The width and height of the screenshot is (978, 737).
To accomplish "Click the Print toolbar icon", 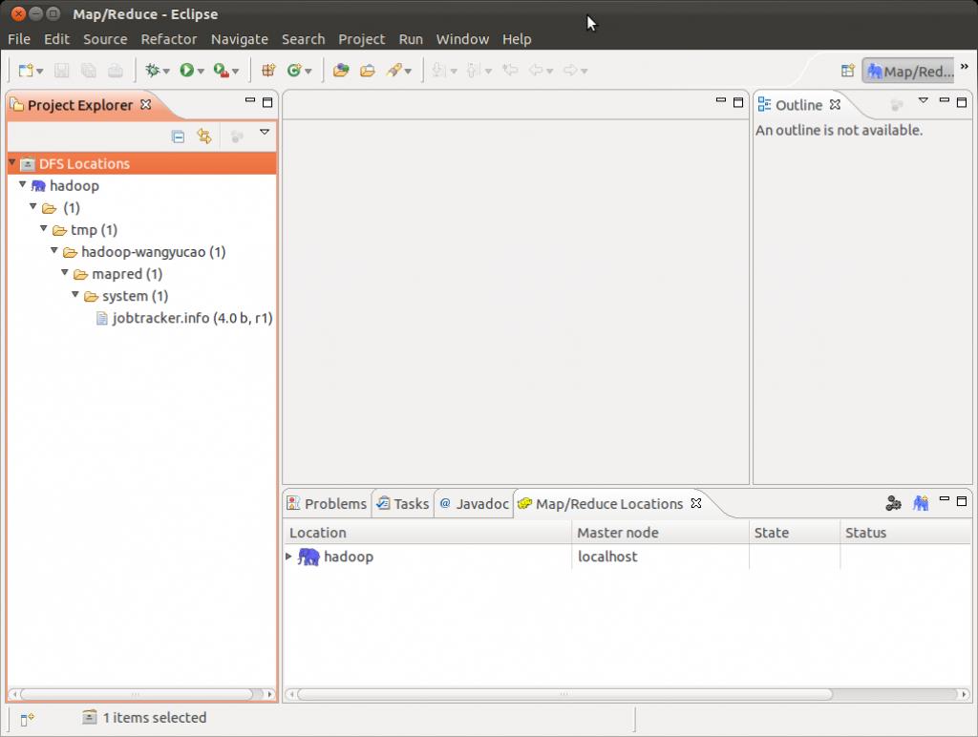I will click(x=116, y=71).
